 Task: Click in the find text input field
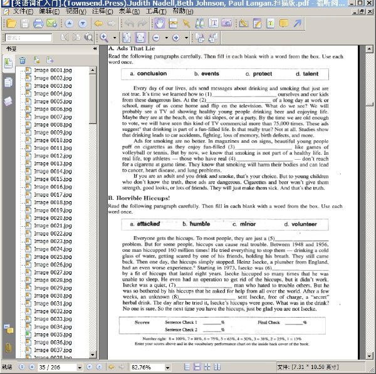point(28,38)
